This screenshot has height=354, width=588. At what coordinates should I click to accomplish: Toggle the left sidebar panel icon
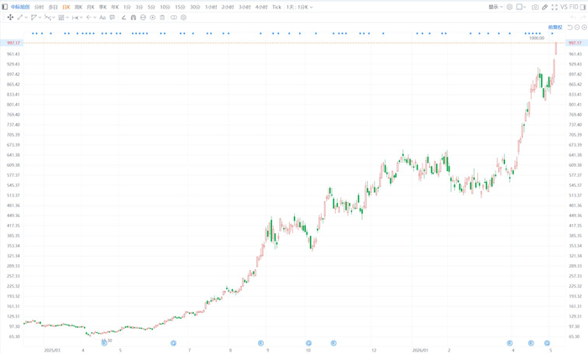(x=4, y=7)
